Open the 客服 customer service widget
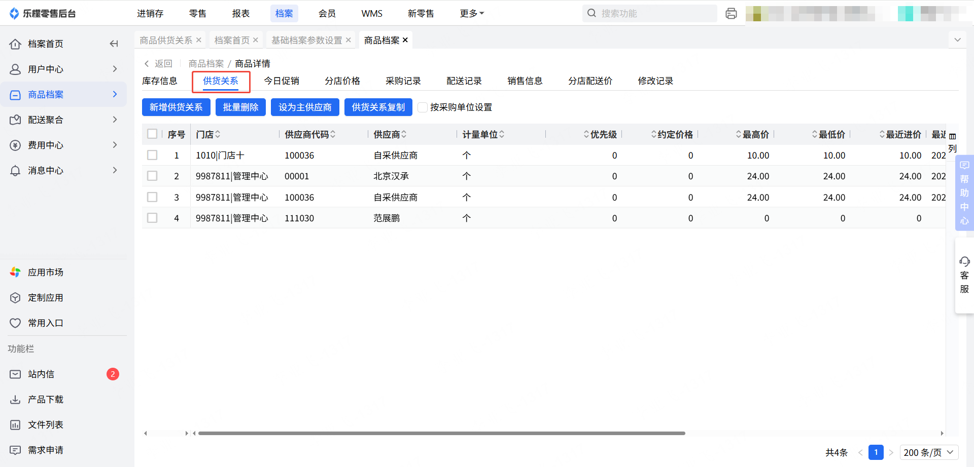The width and height of the screenshot is (974, 467). (964, 275)
